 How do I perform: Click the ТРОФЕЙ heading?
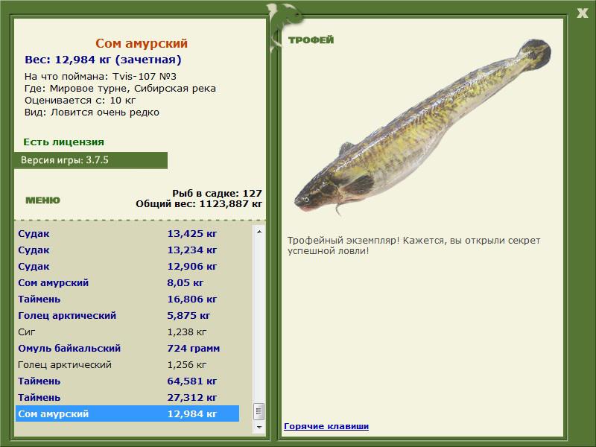pyautogui.click(x=311, y=40)
